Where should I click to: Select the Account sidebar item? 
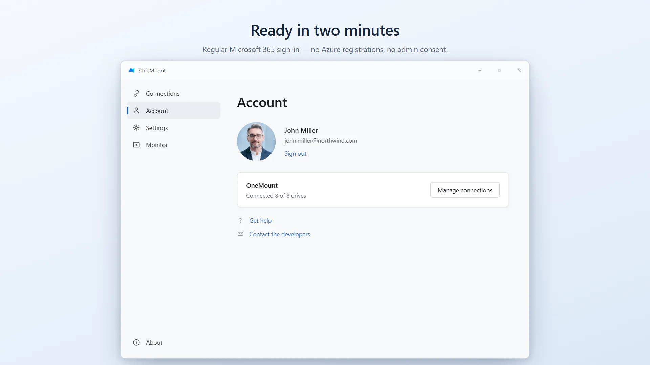click(x=174, y=111)
